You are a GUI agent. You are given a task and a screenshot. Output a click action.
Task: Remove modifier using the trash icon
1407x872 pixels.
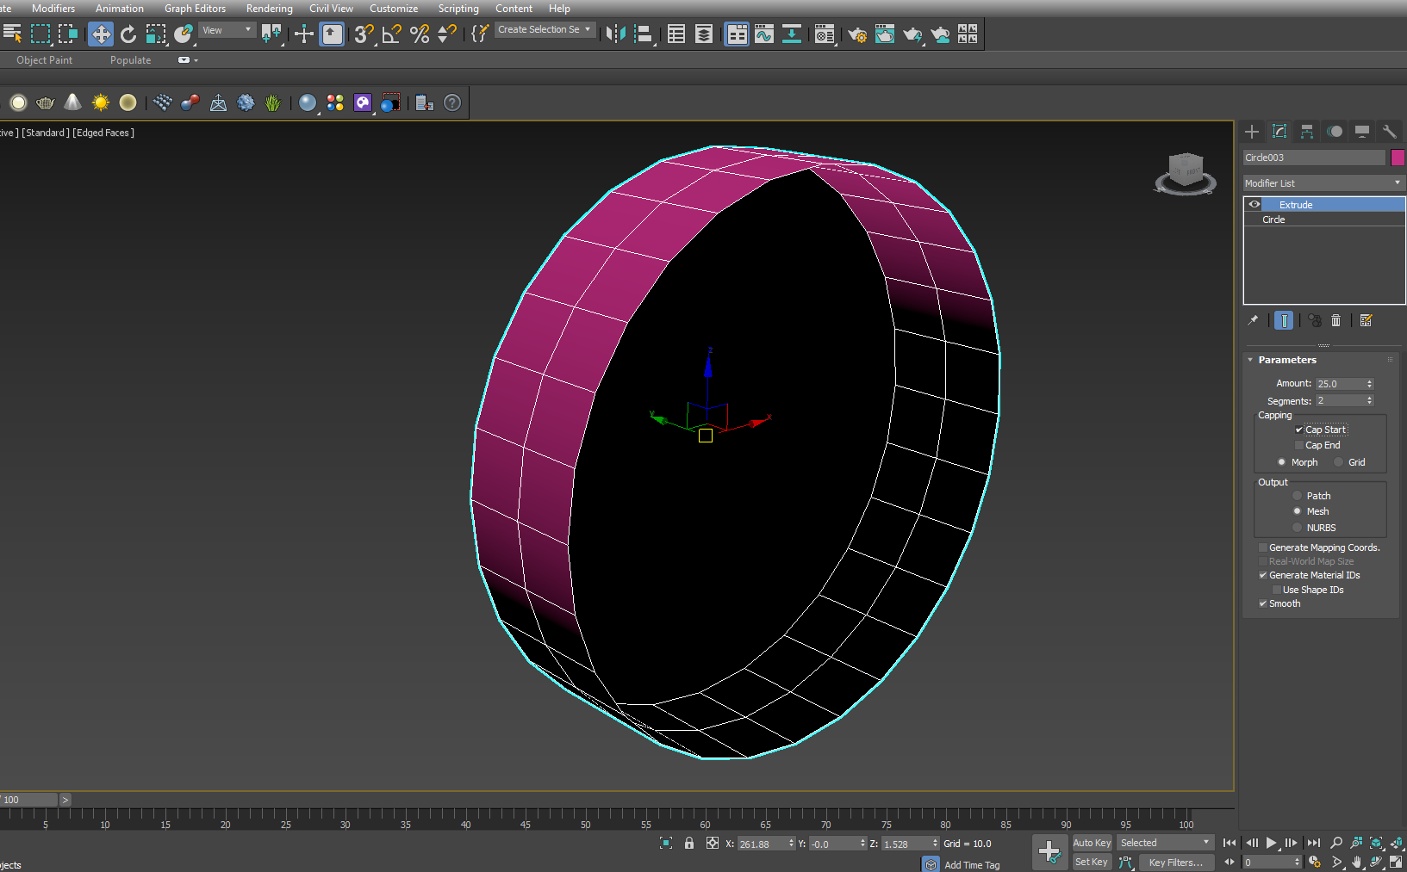point(1335,320)
